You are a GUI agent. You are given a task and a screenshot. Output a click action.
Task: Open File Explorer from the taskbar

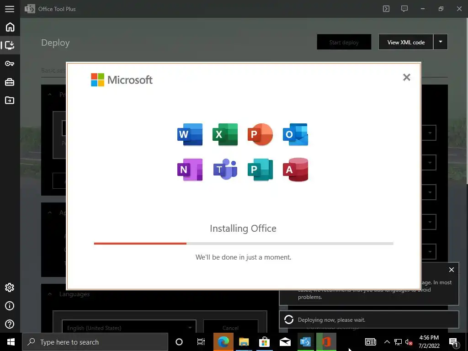click(244, 342)
